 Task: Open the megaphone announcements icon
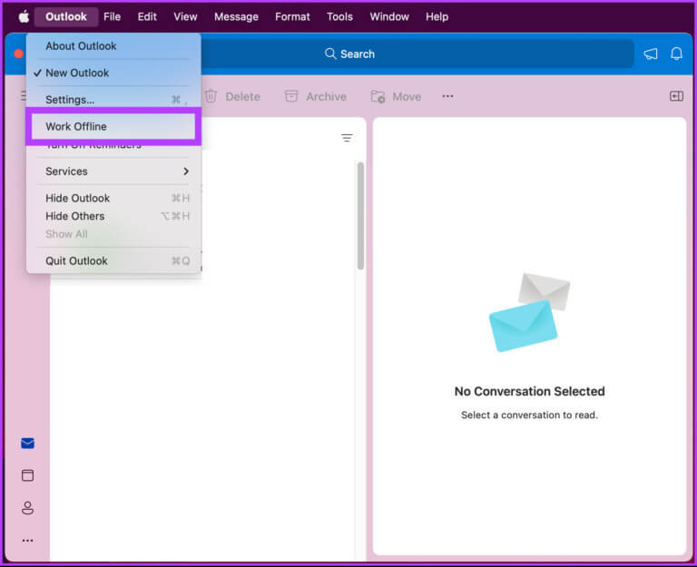(651, 54)
